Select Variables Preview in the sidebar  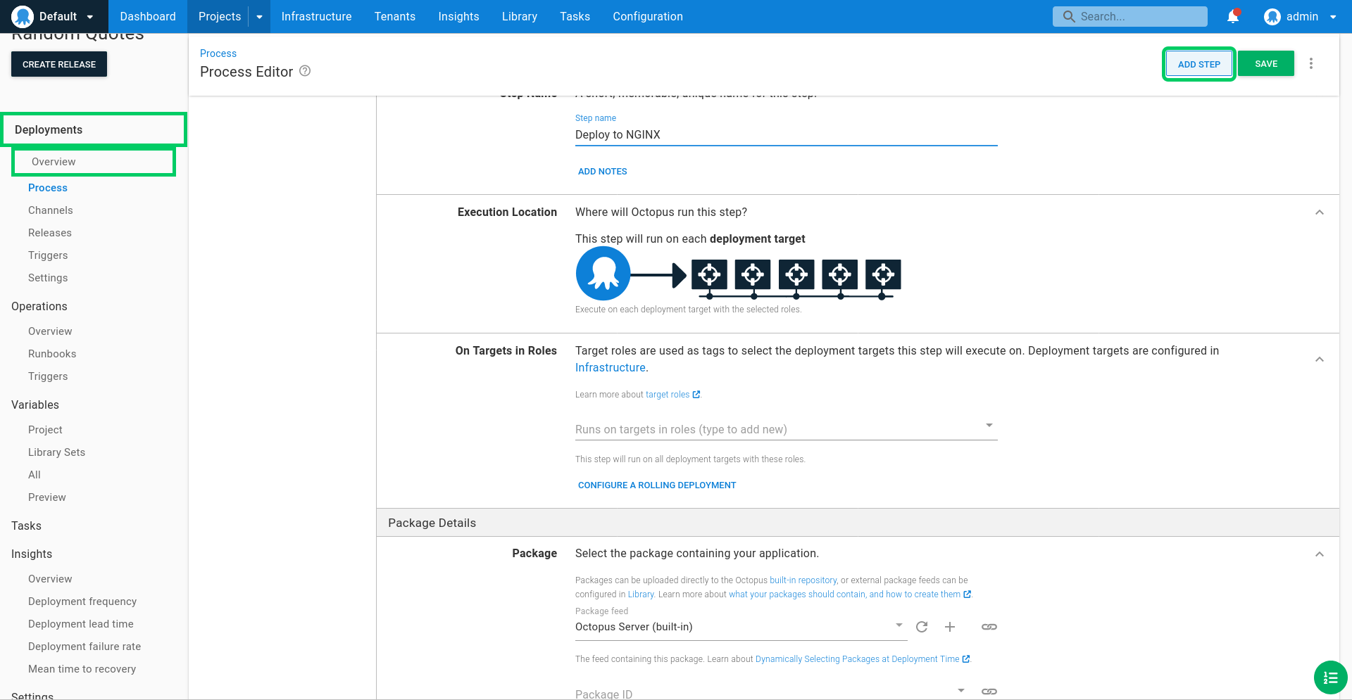(x=47, y=497)
